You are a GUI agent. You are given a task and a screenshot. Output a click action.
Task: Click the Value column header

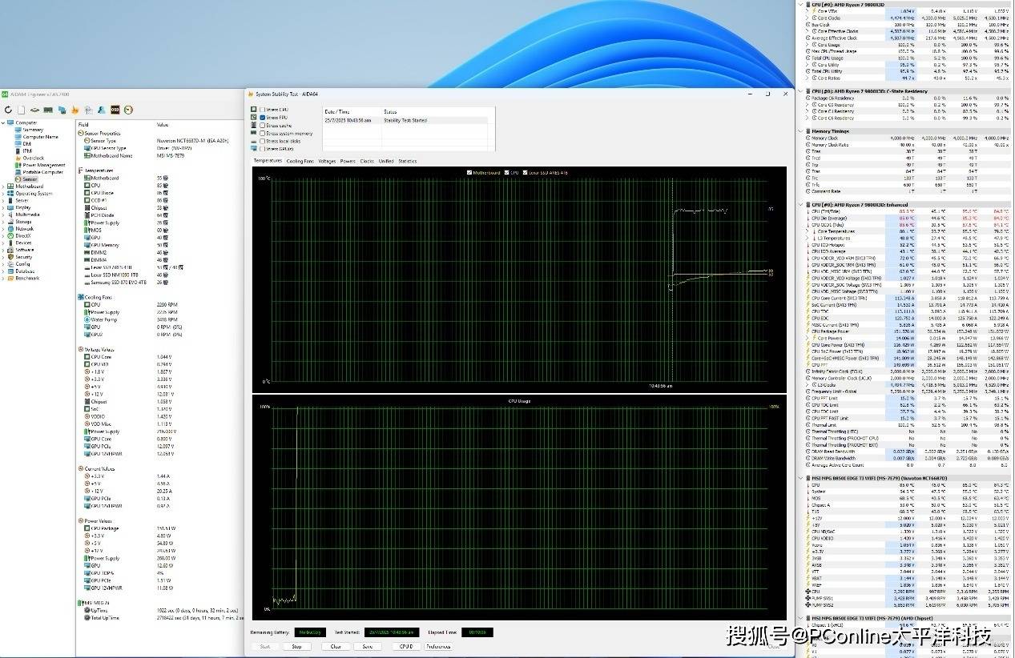click(x=162, y=125)
